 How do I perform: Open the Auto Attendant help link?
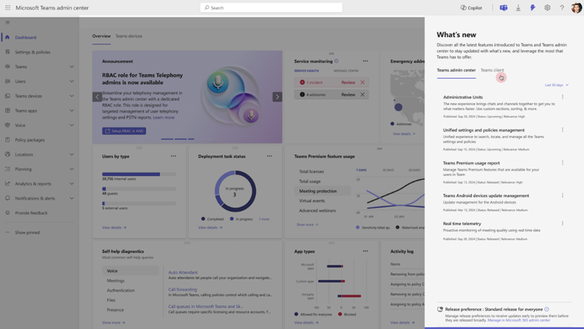coord(183,272)
